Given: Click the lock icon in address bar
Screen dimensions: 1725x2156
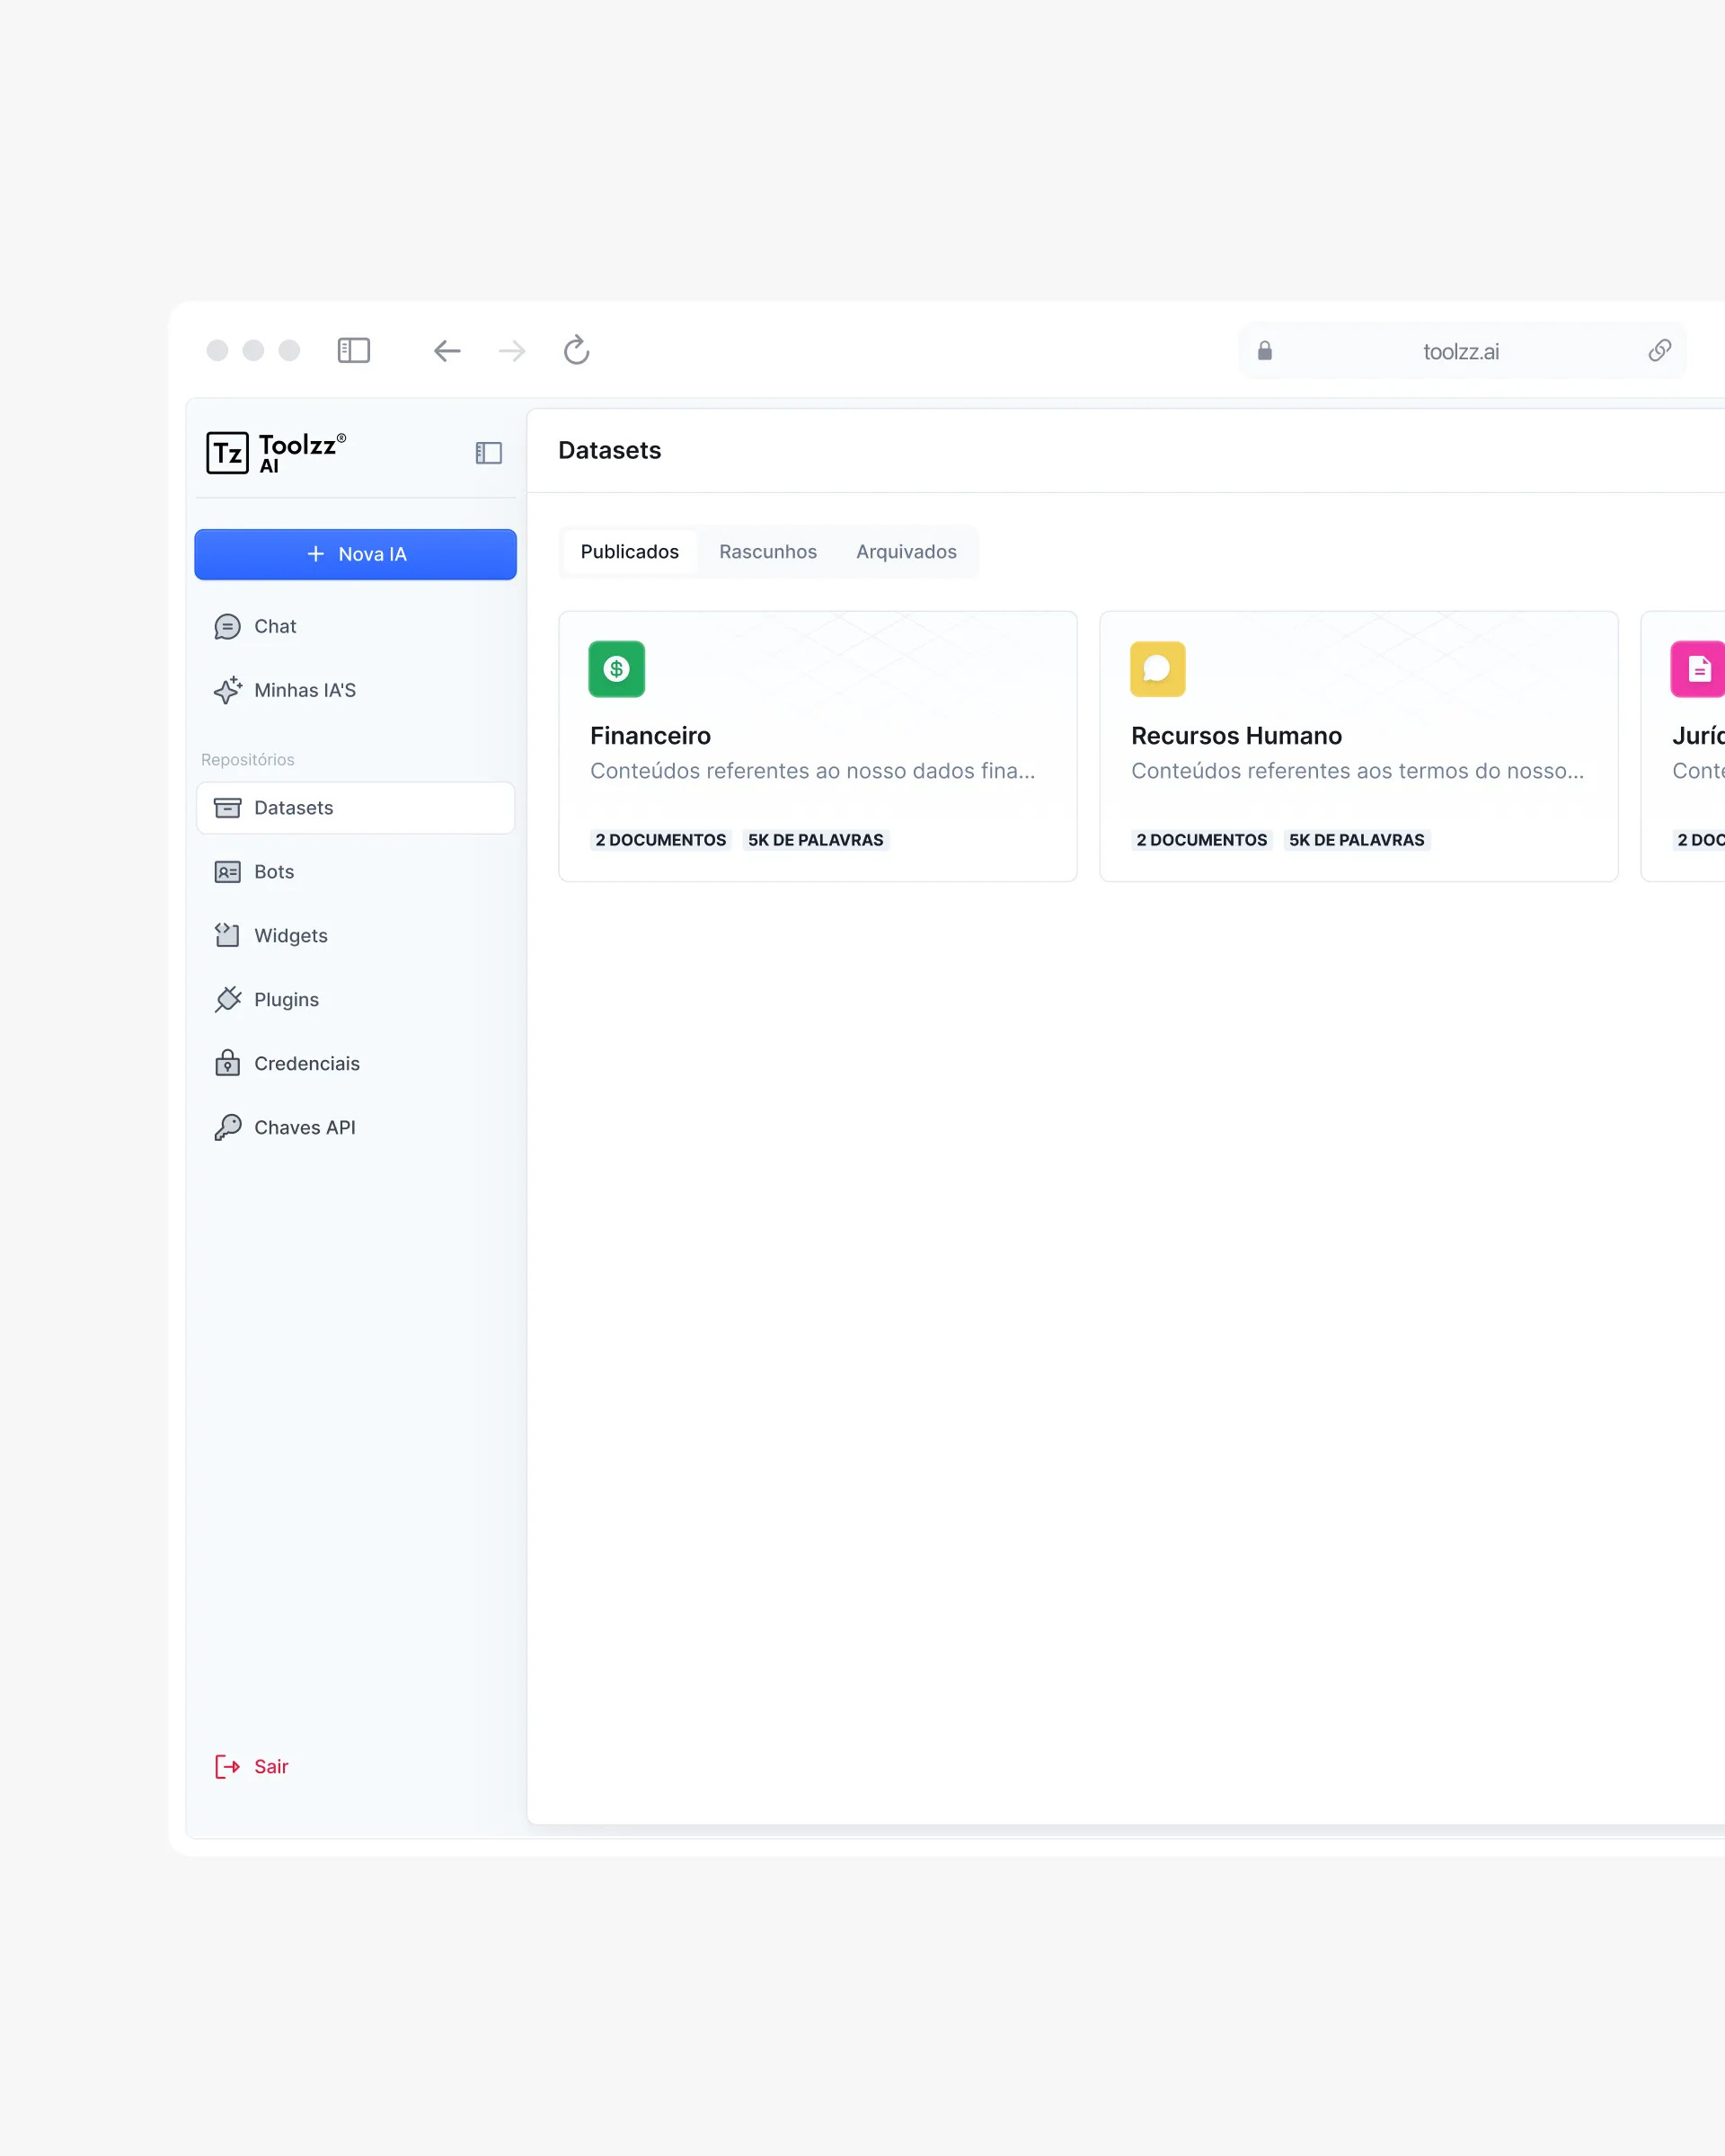Looking at the screenshot, I should coord(1264,350).
